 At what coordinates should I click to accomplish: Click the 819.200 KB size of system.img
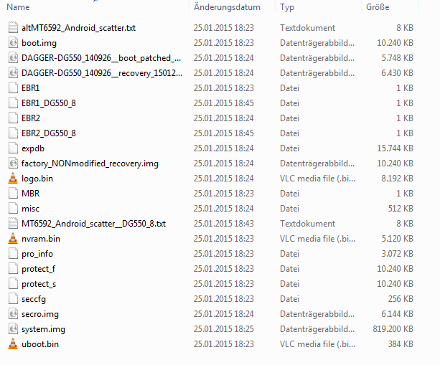(393, 329)
